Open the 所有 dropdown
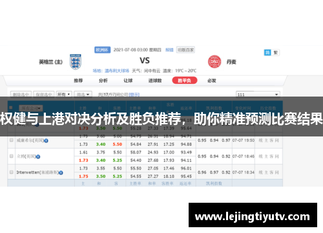 tap(64, 95)
